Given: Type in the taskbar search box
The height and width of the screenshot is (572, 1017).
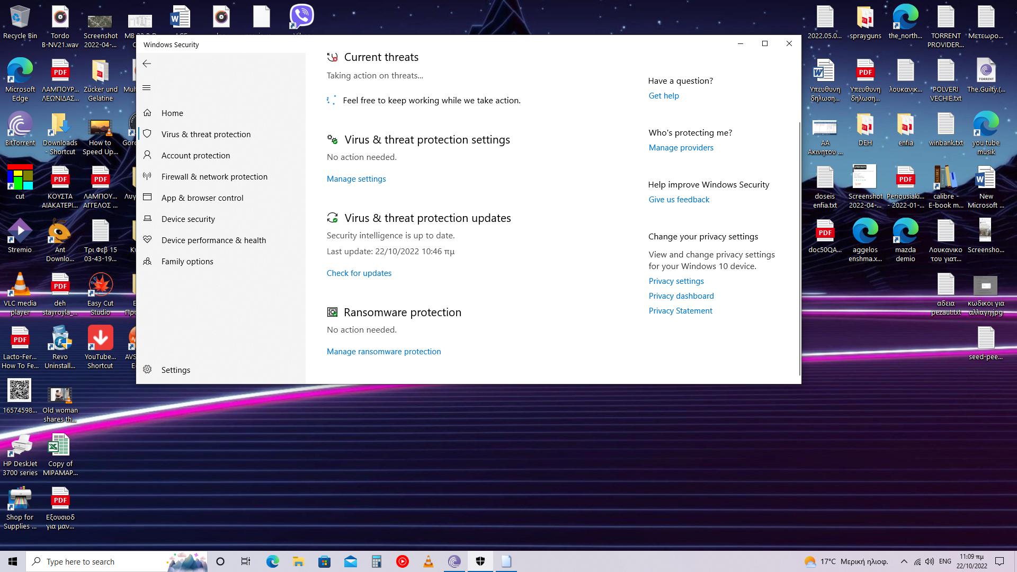Looking at the screenshot, I should point(101,561).
